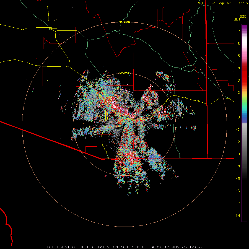249x249 pixels.
Task: Click the KEMX station identifier in caption
Action: (157, 247)
